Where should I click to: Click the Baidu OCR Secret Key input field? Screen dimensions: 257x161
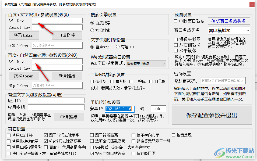click(57, 27)
